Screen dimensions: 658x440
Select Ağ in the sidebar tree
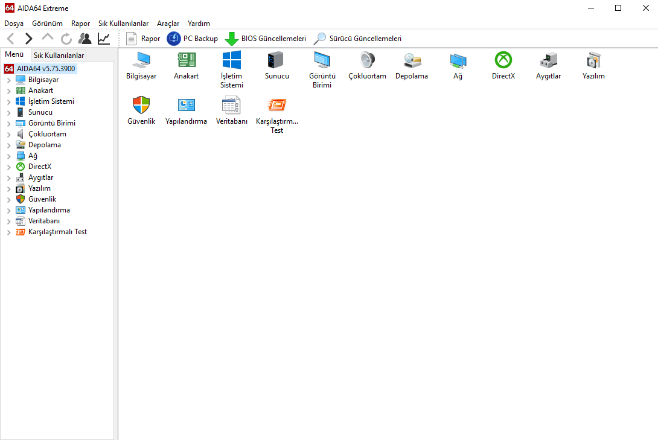click(x=33, y=156)
